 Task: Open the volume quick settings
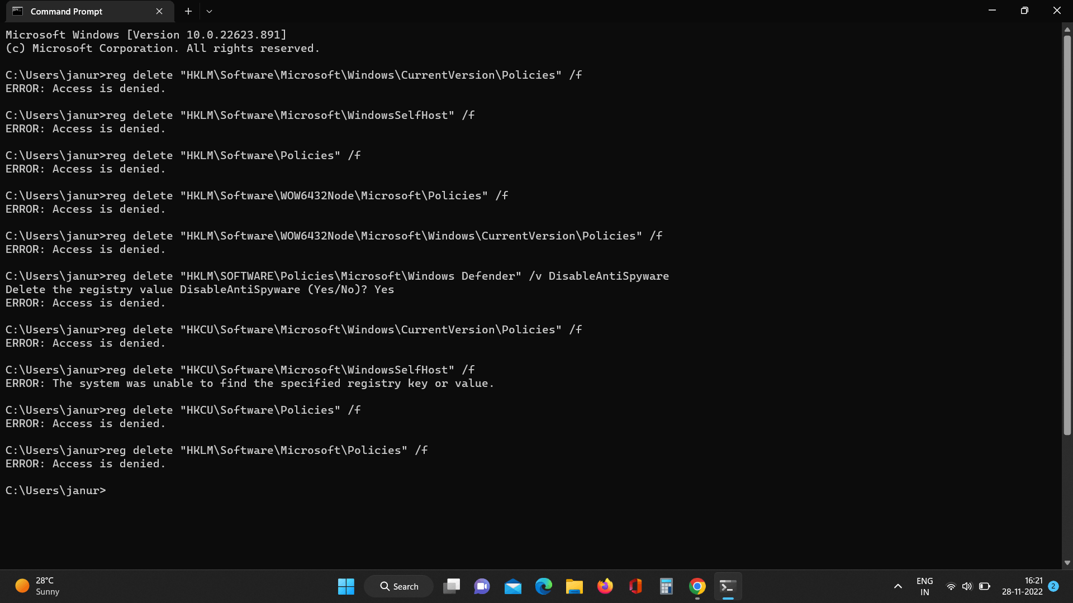tap(967, 586)
